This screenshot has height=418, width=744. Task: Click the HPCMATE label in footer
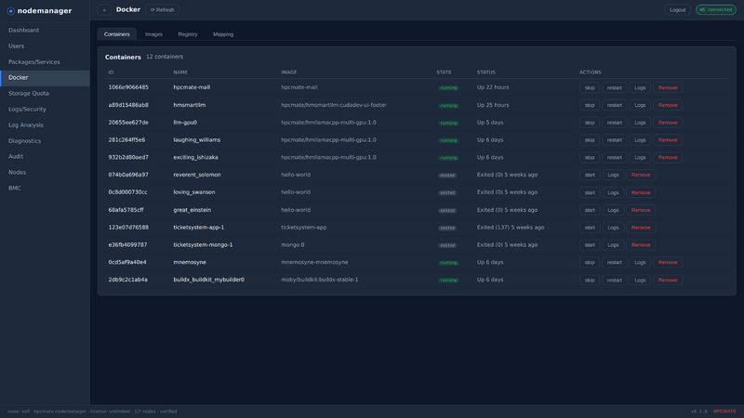click(x=724, y=411)
